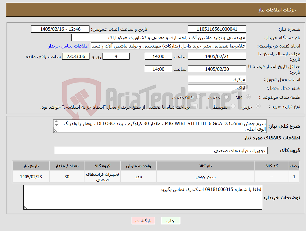The image size is (306, 231).
Task: Click نام کالا column header
Action: tap(205, 166)
